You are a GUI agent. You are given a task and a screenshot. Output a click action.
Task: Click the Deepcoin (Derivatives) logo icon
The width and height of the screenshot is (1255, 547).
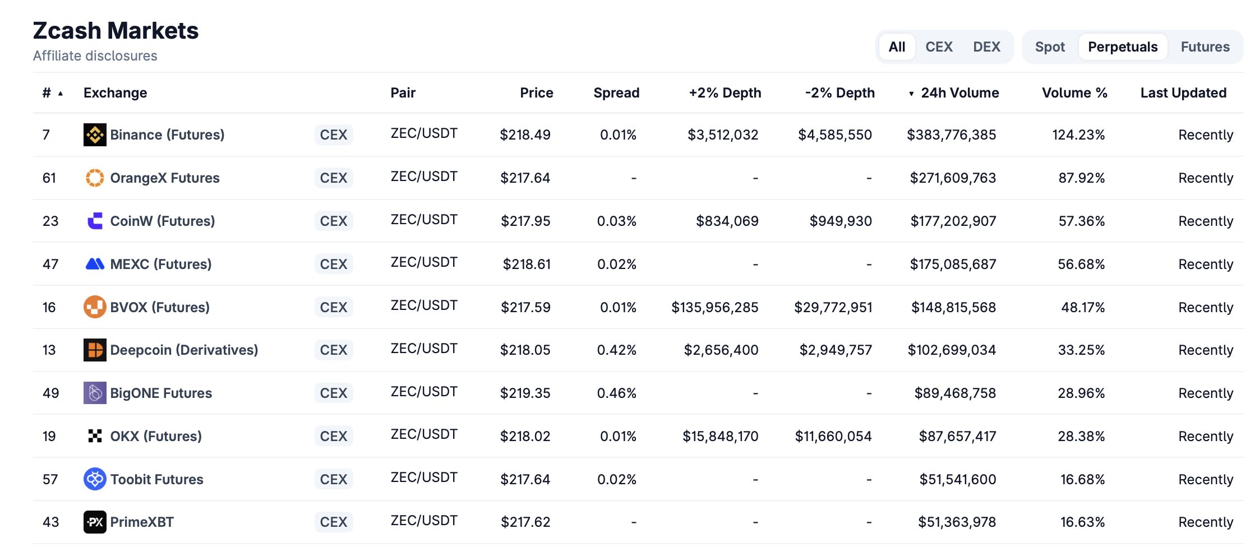95,350
